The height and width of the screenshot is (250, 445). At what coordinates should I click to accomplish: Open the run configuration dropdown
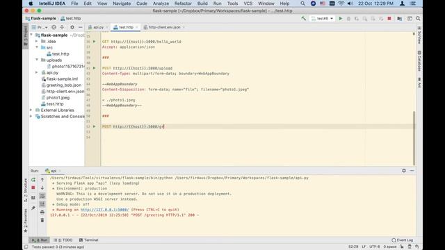point(322,19)
